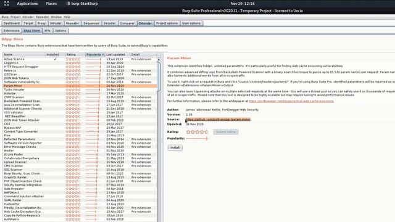Select the Upload Scanner row
Screen dimensions: 395x222
click(80, 162)
